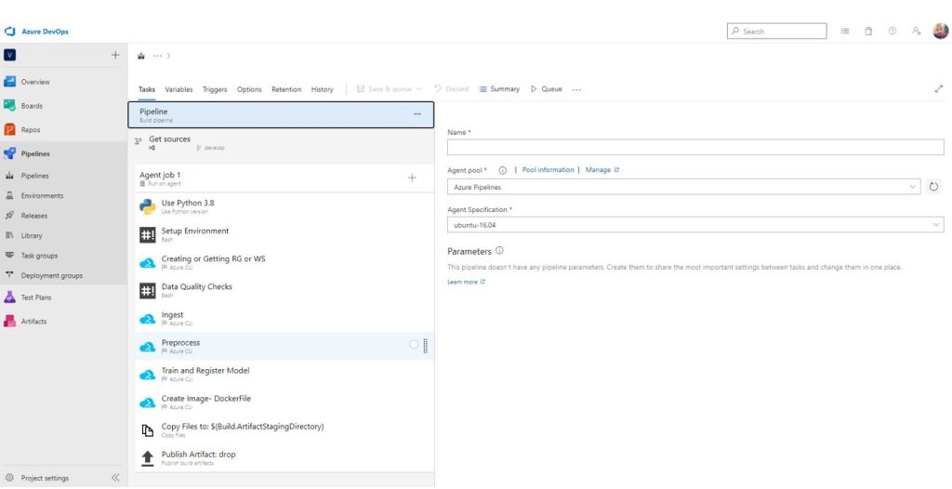Open Artifacts in sidebar
This screenshot has height=489, width=952.
[x=33, y=322]
